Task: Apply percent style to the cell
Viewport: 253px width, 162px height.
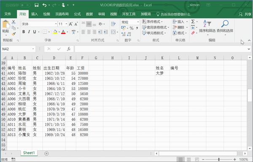Action: pos(132,28)
